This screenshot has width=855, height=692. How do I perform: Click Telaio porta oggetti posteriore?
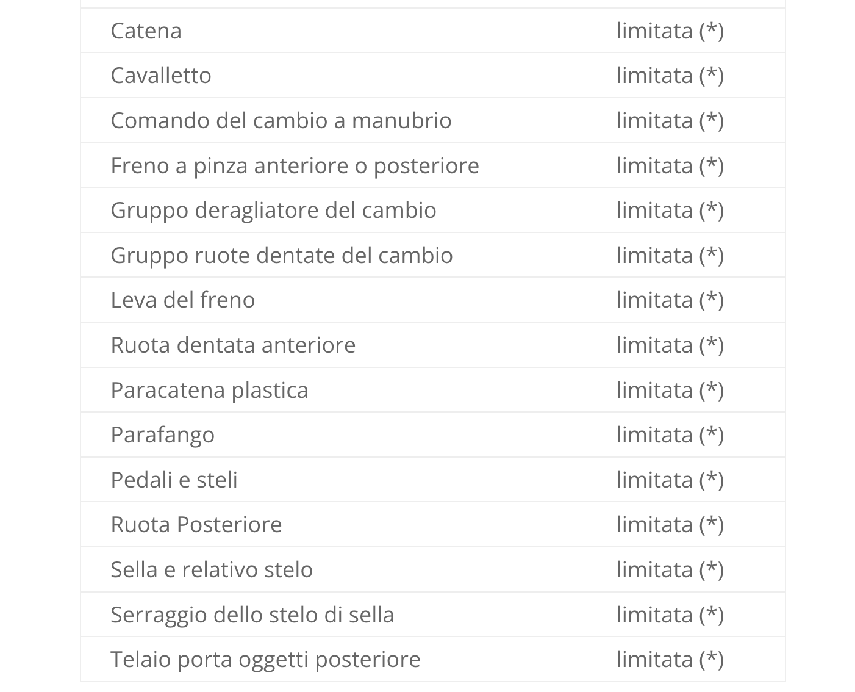click(x=265, y=659)
